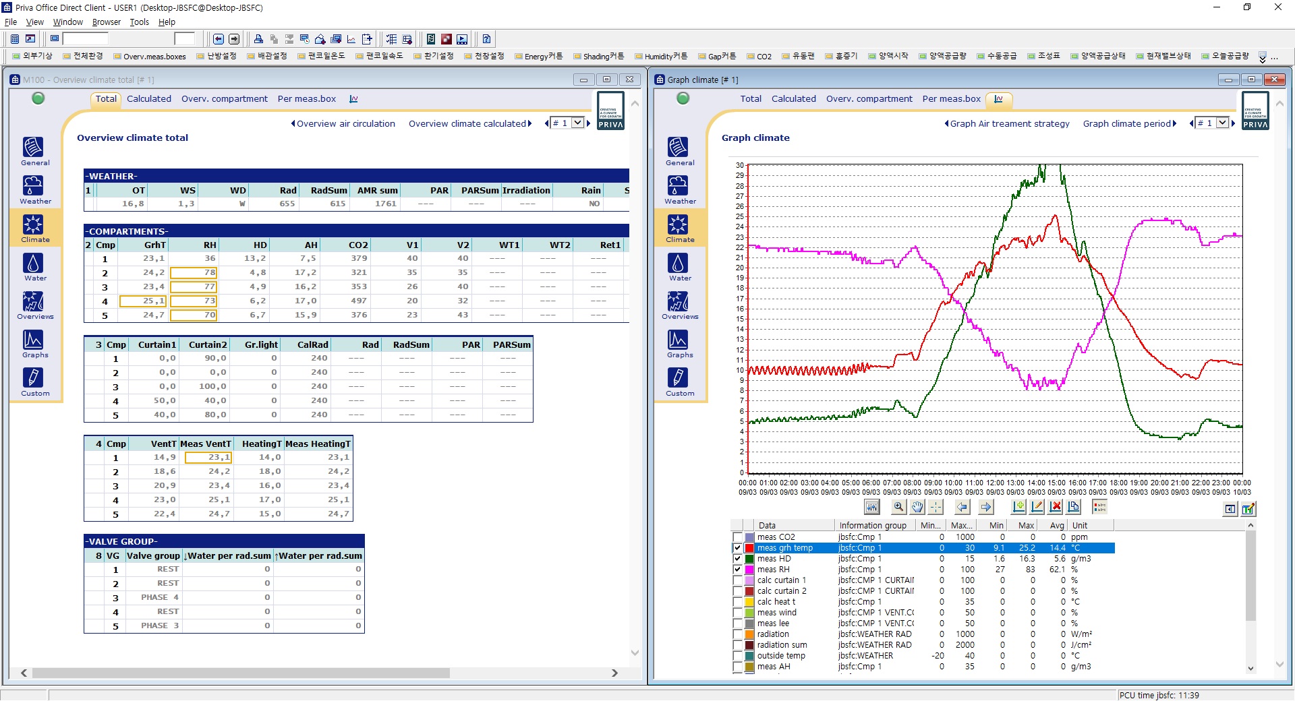Click the main toolbar back navigation arrow
This screenshot has height=701, width=1295.
point(219,39)
